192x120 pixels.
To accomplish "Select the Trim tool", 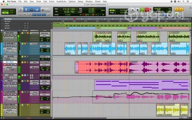I will (26, 10).
